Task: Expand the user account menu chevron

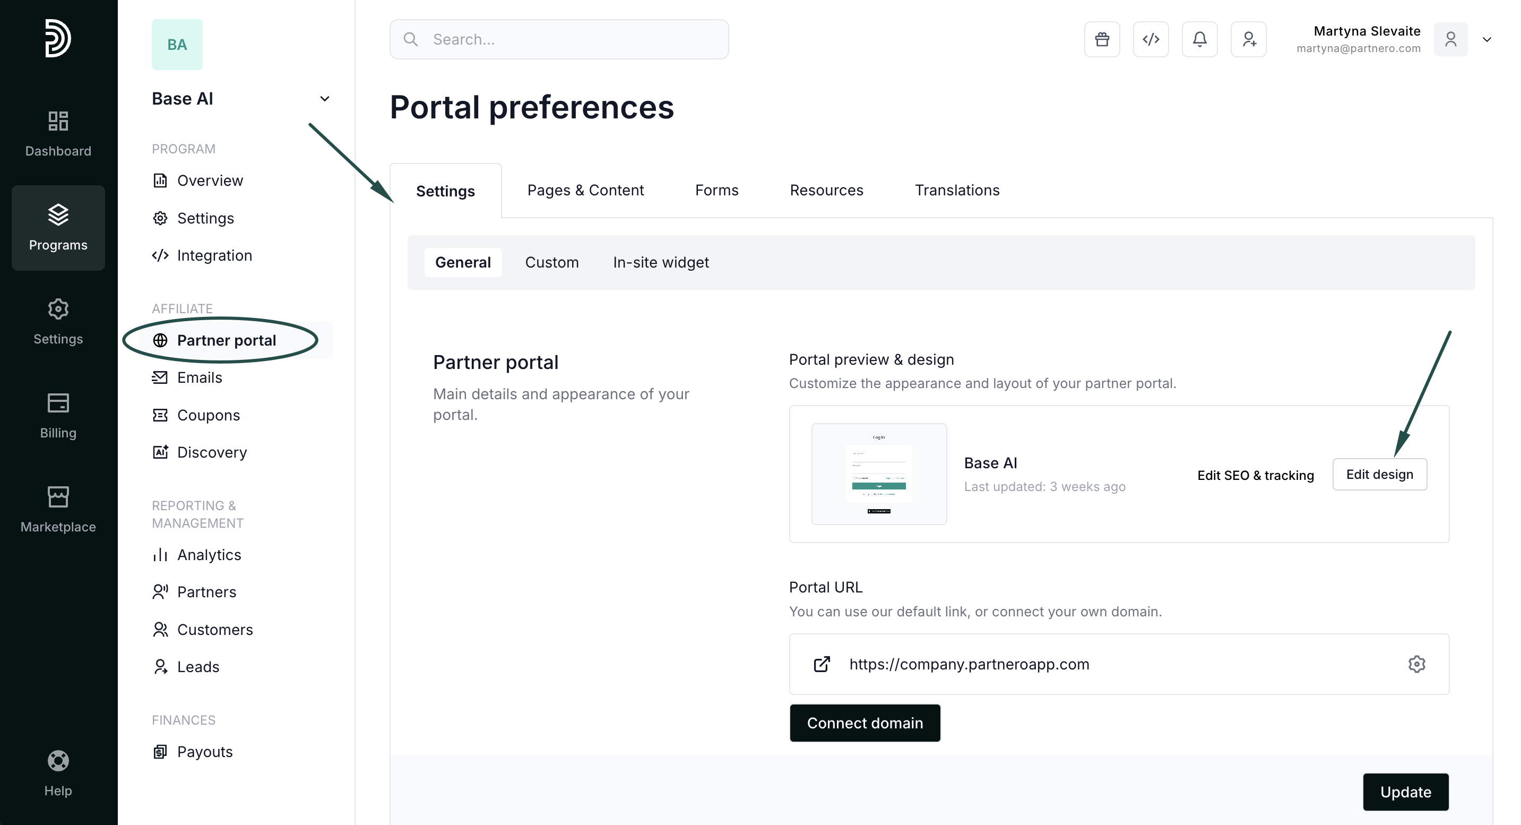Action: (1487, 40)
